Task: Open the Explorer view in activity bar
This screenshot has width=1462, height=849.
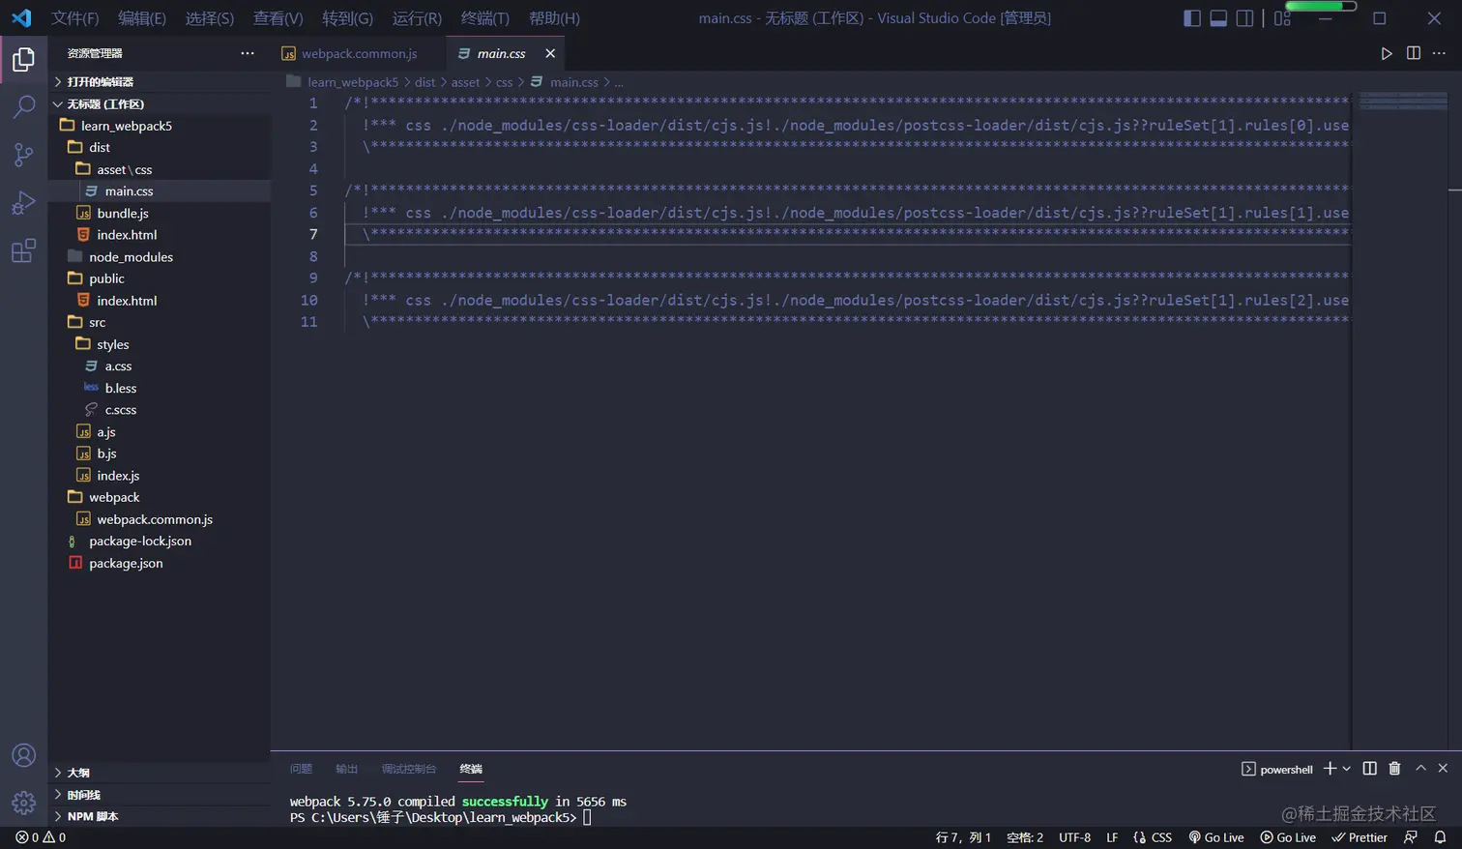Action: pos(23,60)
